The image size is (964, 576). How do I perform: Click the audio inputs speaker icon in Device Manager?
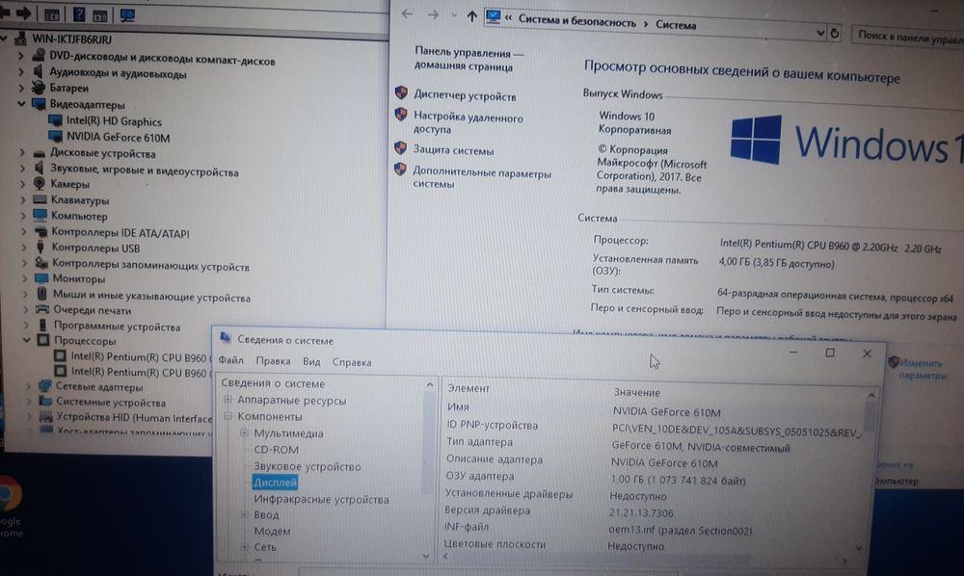(39, 72)
